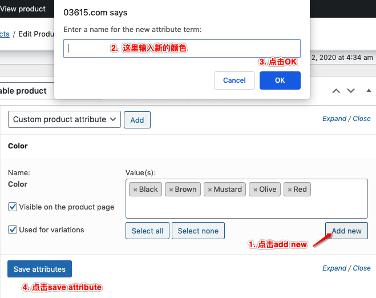Focus the new attribute term name field
This screenshot has width=376, height=298.
181,49
